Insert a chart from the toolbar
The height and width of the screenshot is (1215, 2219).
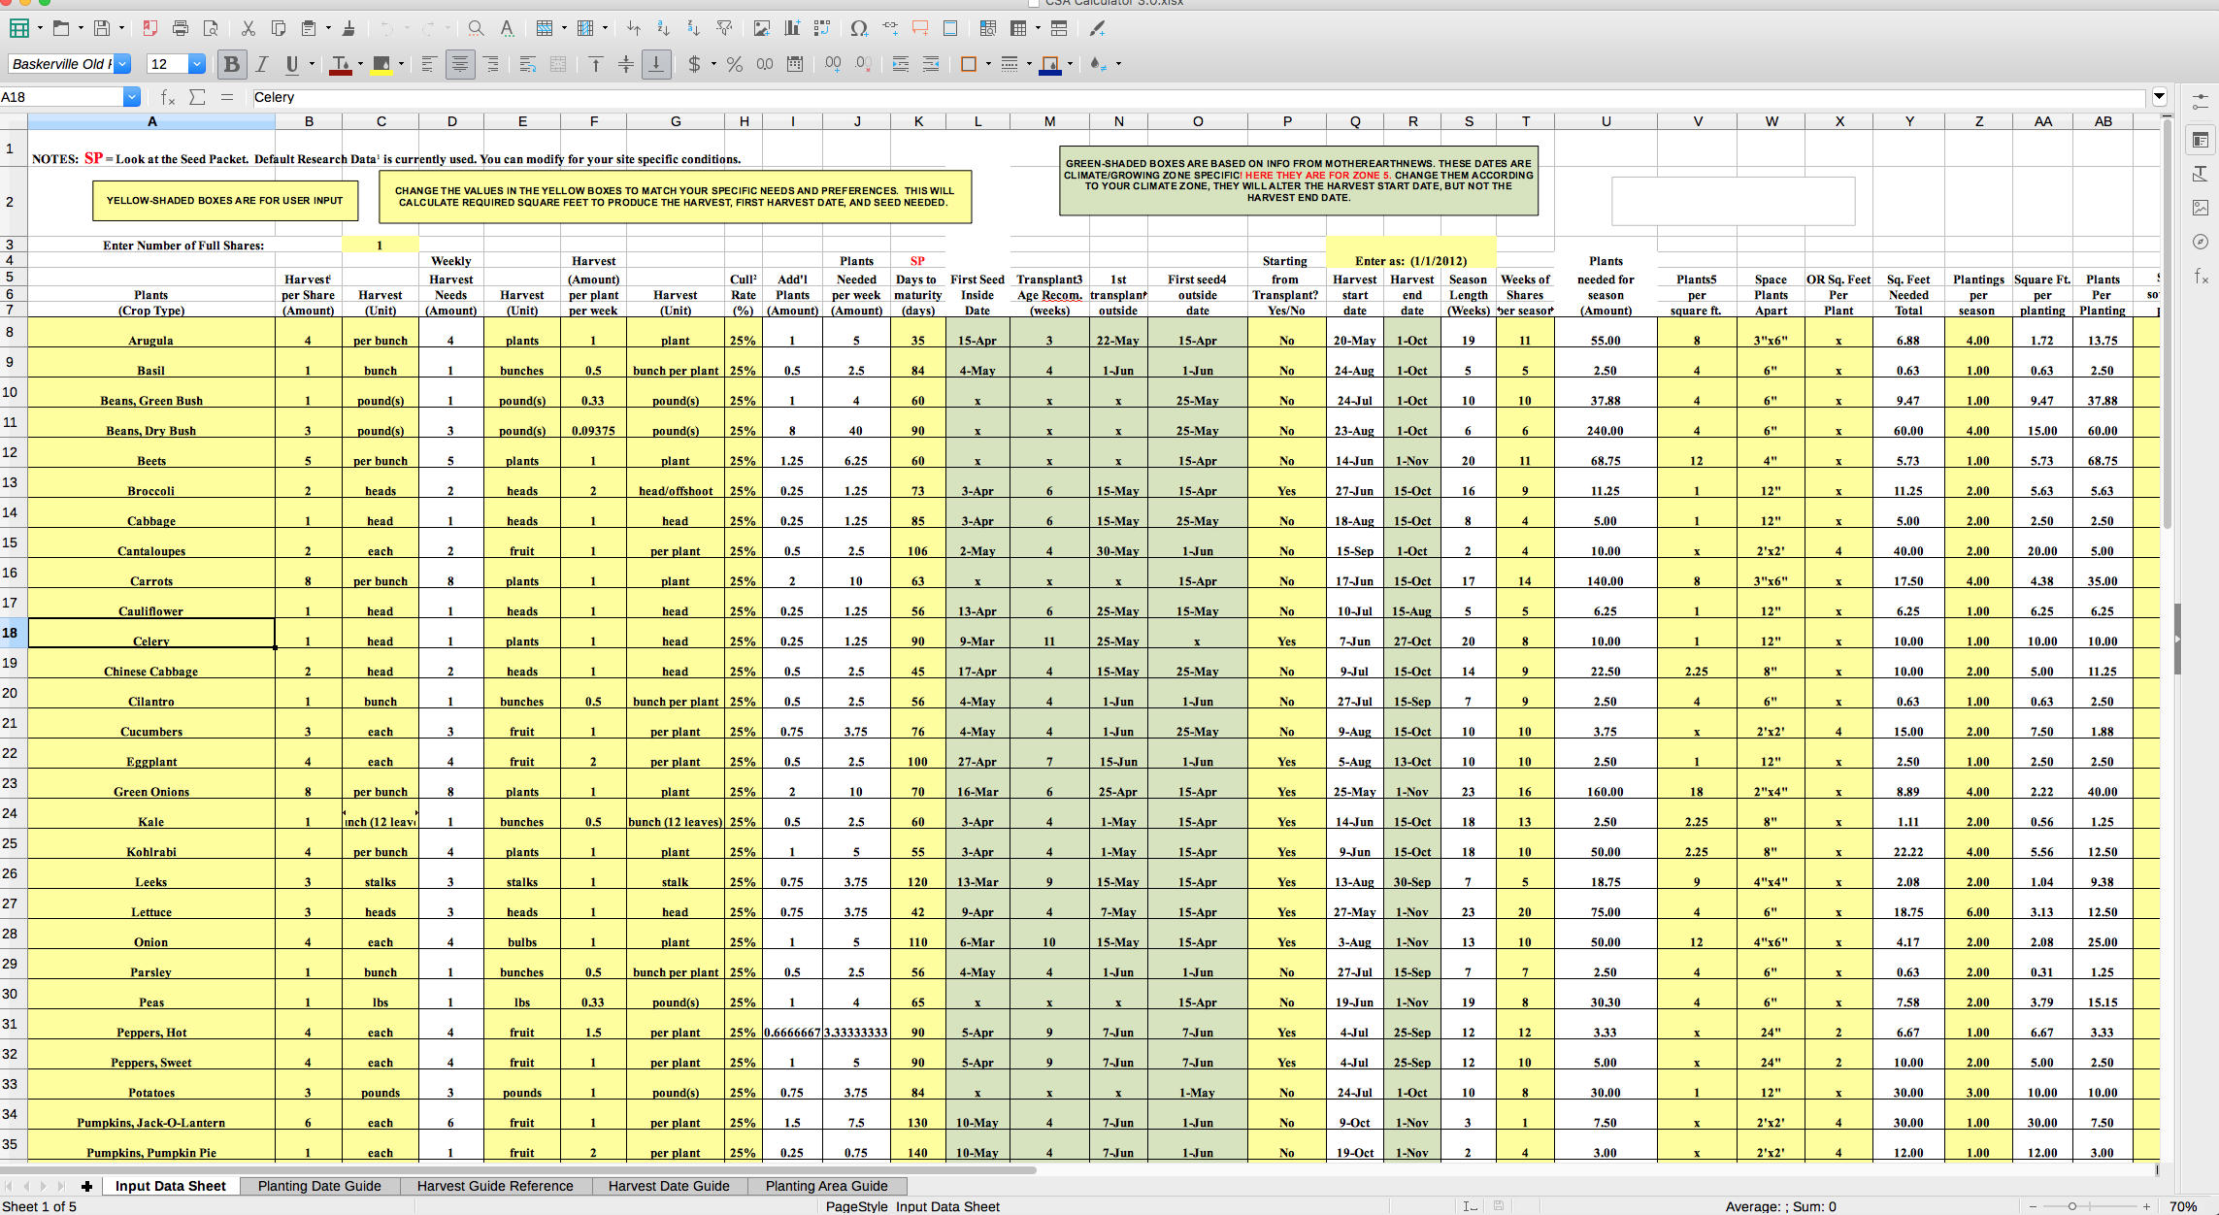coord(792,29)
